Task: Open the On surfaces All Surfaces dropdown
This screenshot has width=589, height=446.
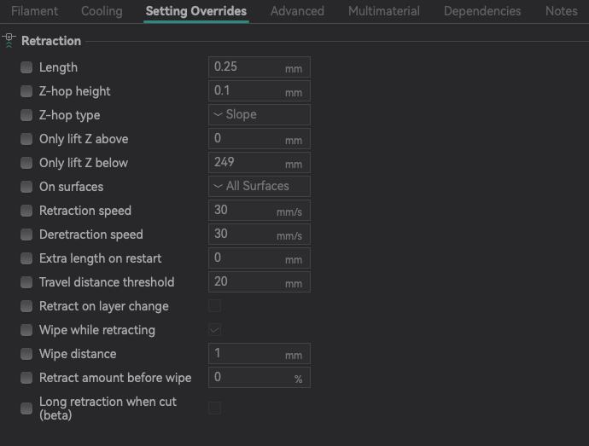Action: pyautogui.click(x=260, y=186)
